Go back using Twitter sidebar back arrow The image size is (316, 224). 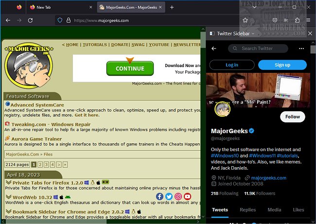[x=214, y=49]
